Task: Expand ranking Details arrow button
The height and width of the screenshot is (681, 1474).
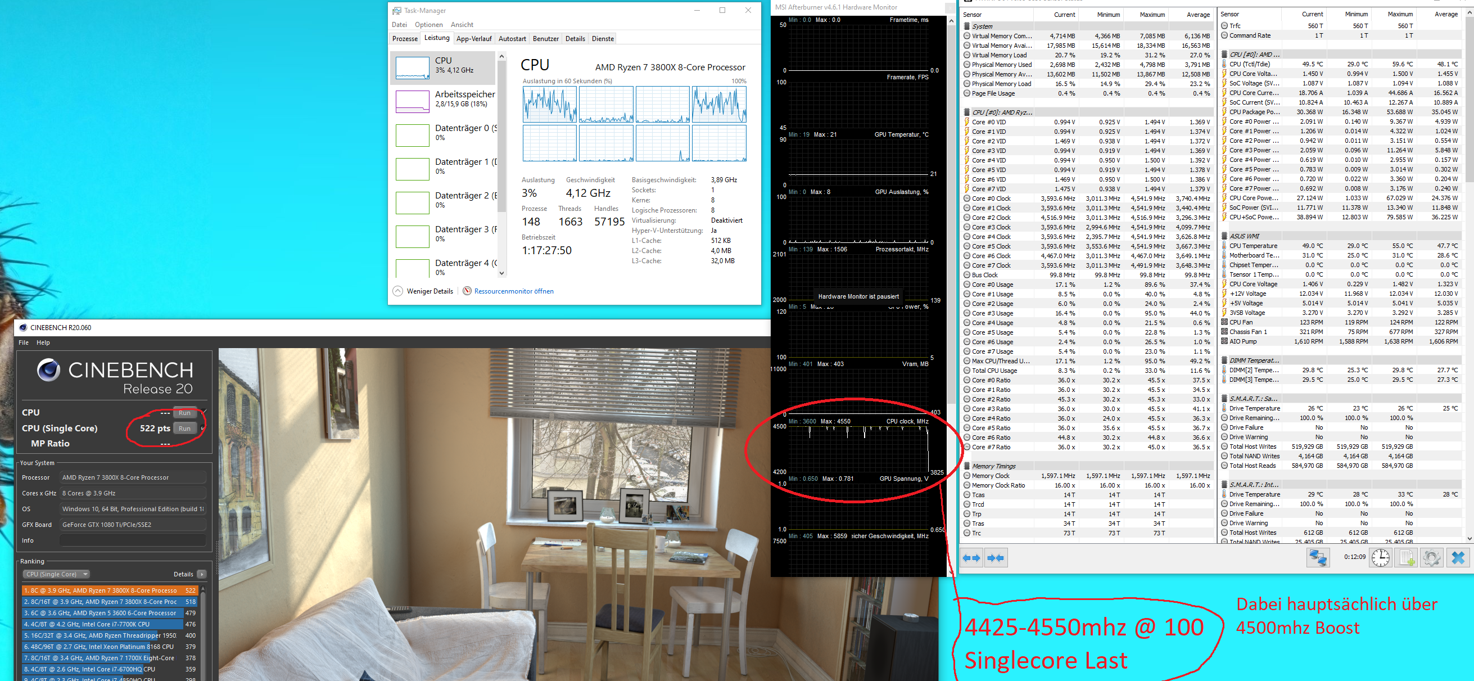Action: point(201,574)
